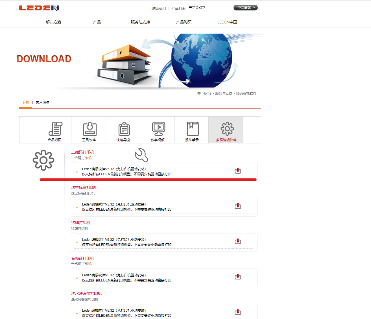Click the 珠宝标签打印机 red heading

pos(85,187)
